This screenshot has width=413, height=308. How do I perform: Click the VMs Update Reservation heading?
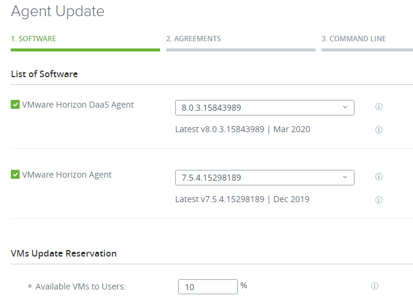(x=63, y=253)
